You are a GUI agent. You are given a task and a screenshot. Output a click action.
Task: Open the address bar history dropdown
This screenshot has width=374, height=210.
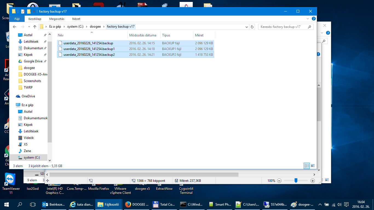click(247, 27)
